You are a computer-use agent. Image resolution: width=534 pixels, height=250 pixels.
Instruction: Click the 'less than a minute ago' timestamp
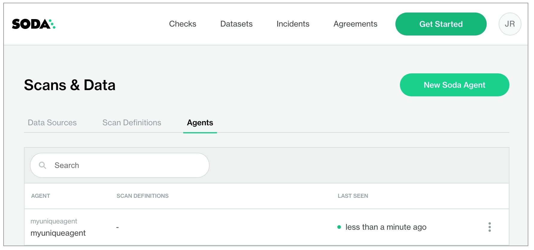click(386, 227)
